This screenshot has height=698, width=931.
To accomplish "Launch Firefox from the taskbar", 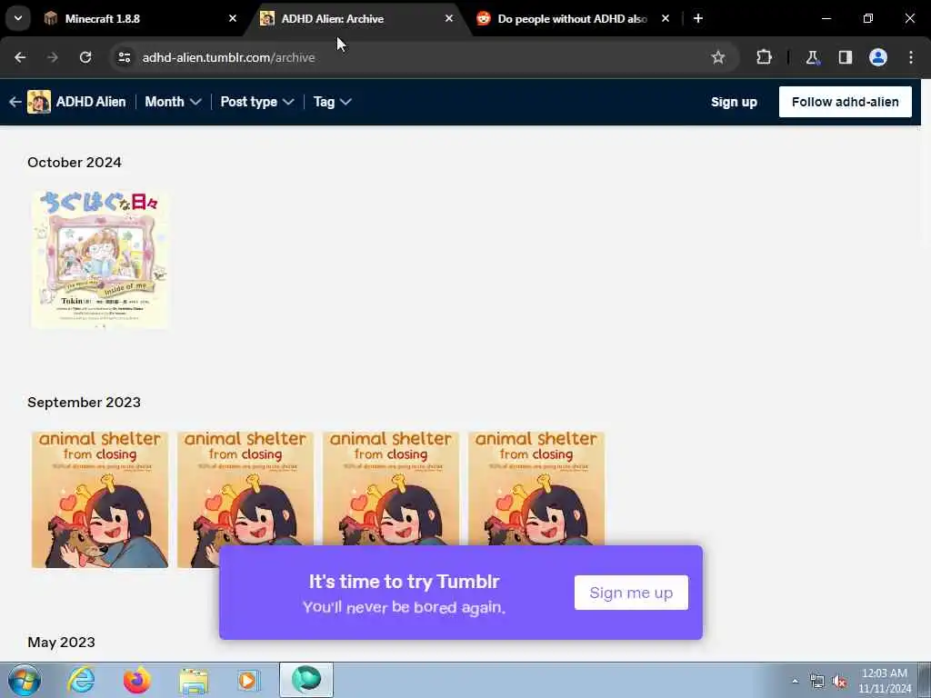I will pos(137,680).
